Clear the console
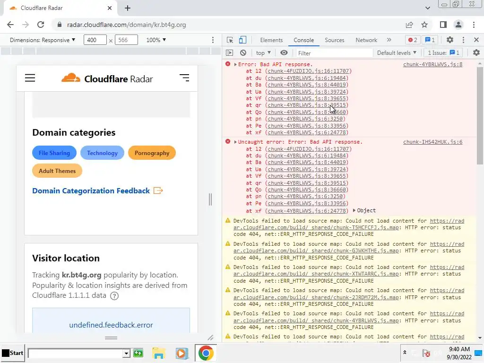The height and width of the screenshot is (363, 484). [x=243, y=53]
